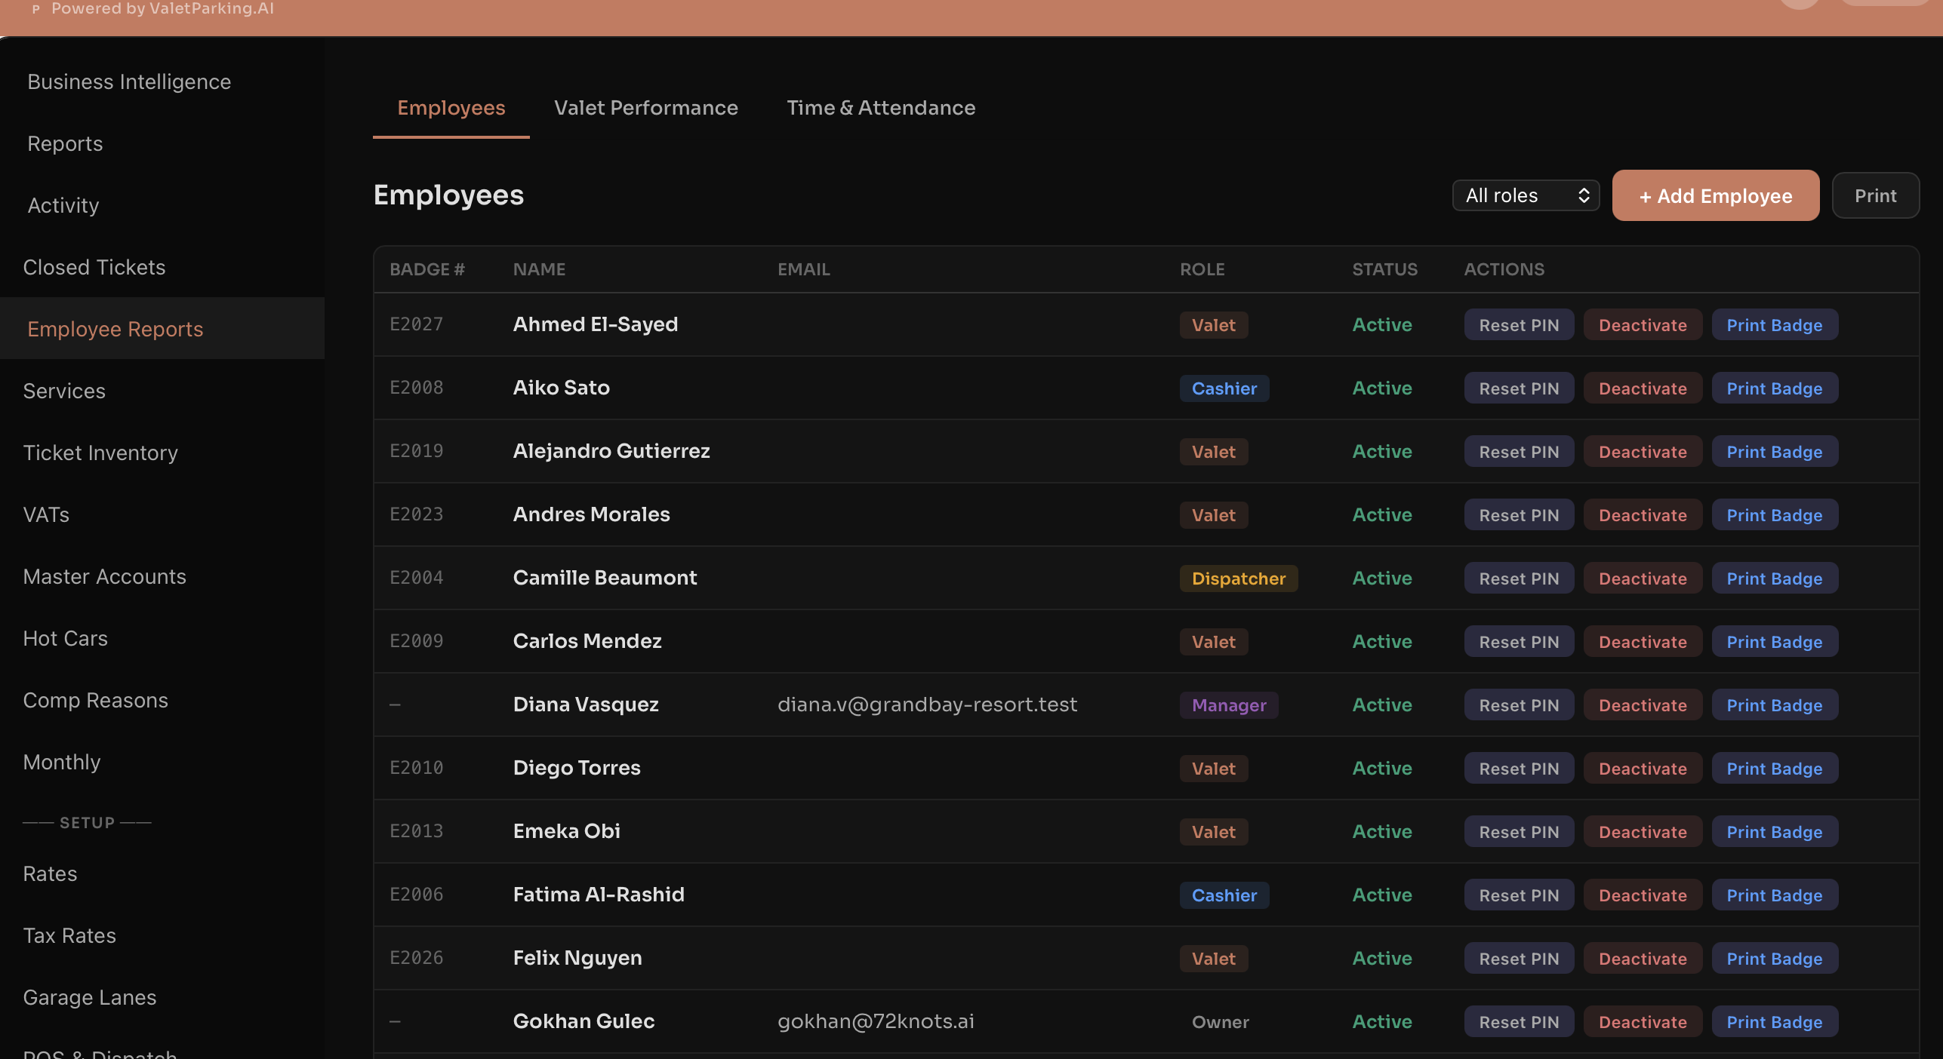Deactivate Carlos Mendez

coord(1643,641)
